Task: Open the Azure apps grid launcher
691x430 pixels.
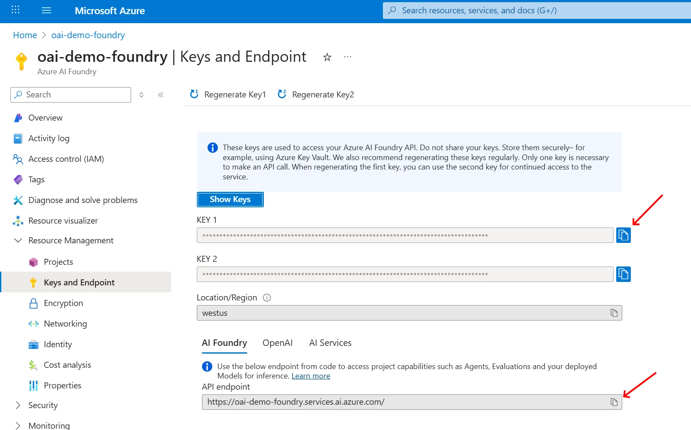Action: pyautogui.click(x=15, y=10)
